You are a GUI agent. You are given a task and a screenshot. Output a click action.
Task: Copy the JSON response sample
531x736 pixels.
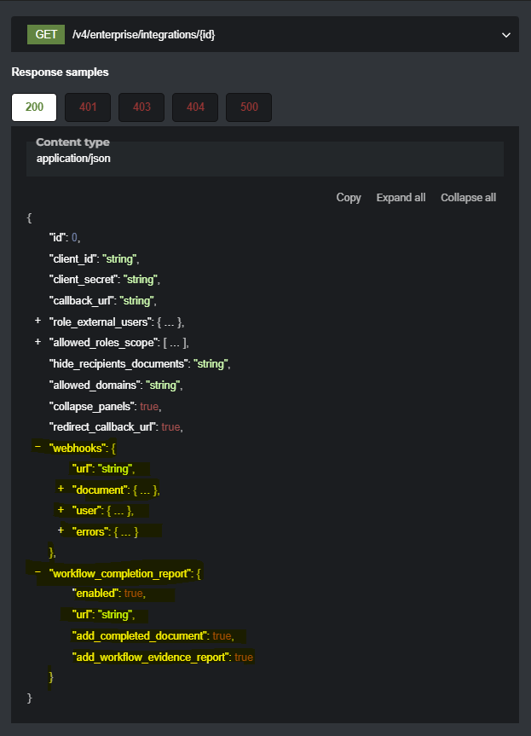pyautogui.click(x=349, y=197)
